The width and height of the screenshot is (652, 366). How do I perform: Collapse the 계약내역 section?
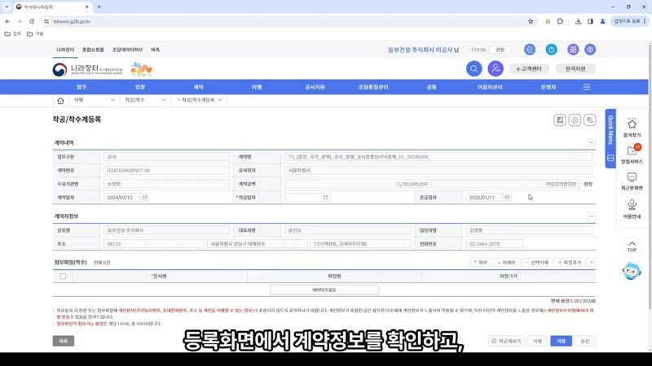591,143
